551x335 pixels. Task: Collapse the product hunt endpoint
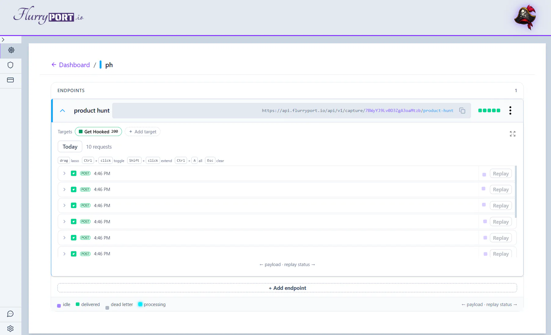(x=63, y=110)
